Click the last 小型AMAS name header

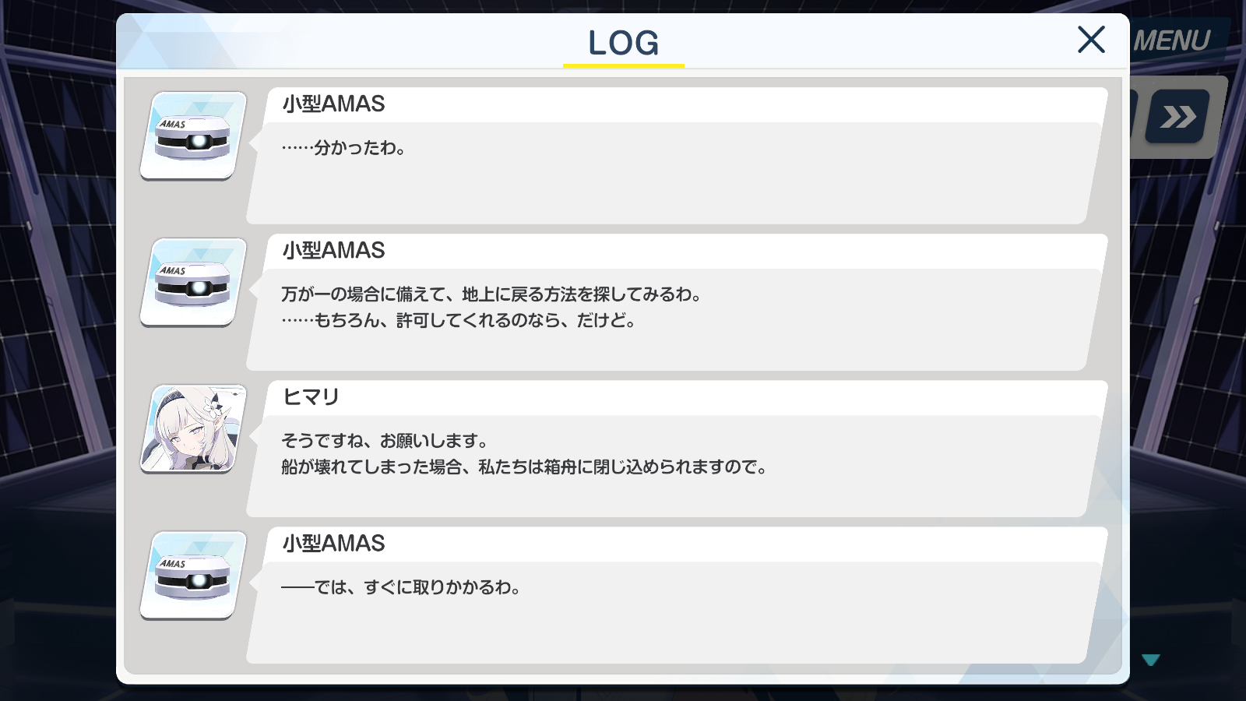(333, 543)
